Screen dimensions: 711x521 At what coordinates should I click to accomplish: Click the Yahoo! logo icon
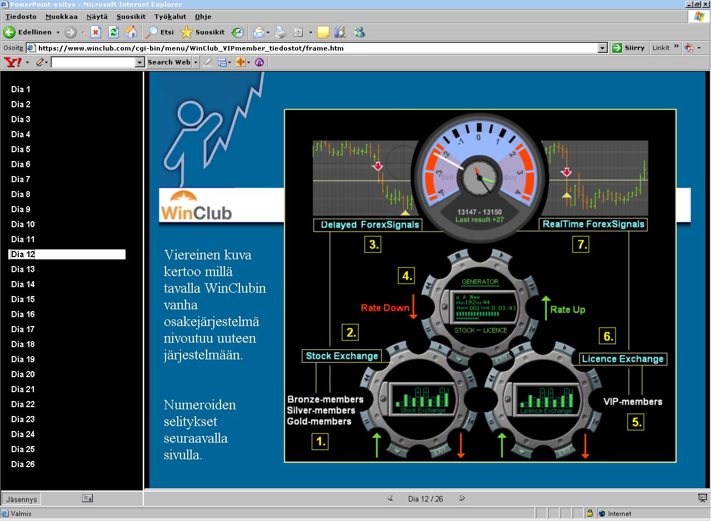[x=12, y=62]
